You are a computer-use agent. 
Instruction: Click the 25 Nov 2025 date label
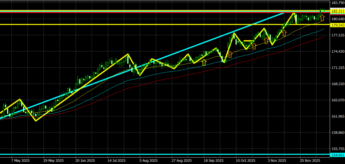(x=309, y=160)
